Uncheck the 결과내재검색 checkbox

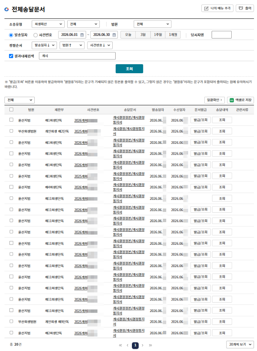(x=11, y=56)
